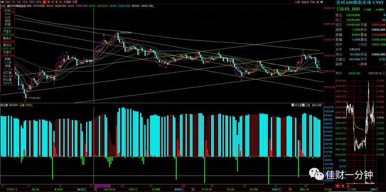
Task: Click the 总手 249,876 row
Action: click(348, 49)
